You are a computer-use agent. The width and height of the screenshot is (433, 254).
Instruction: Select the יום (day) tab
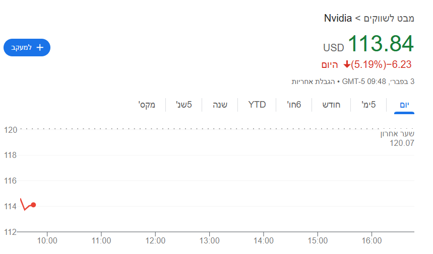[404, 105]
